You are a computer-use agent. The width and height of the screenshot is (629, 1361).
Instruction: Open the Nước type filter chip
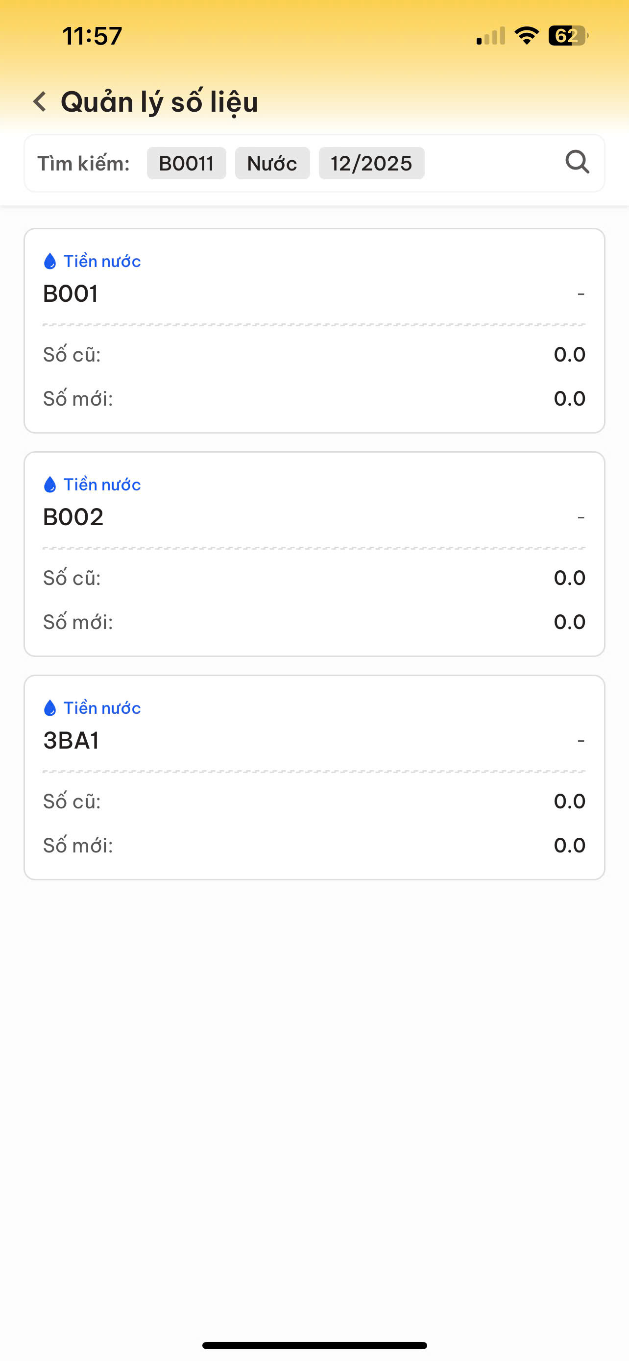[x=272, y=163]
